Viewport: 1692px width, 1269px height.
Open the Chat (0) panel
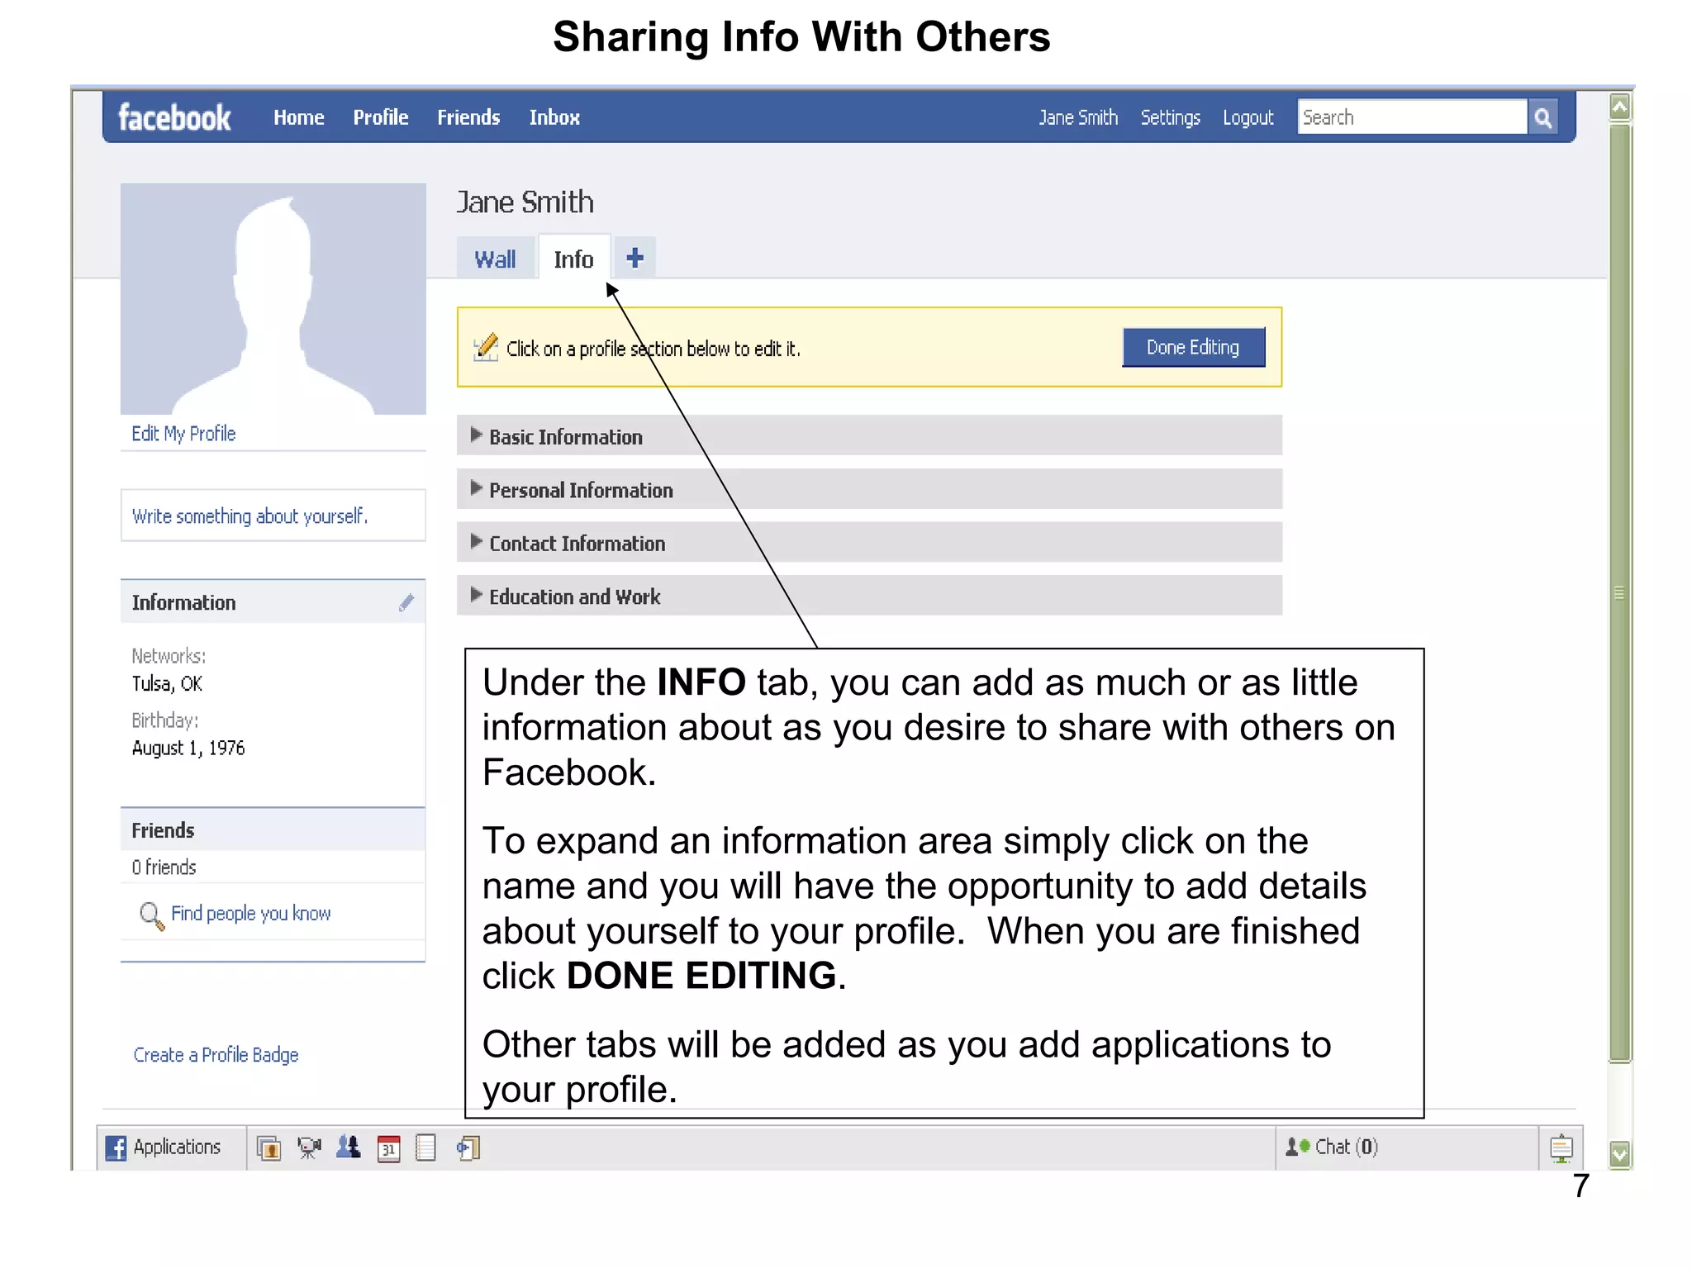[1406, 1147]
